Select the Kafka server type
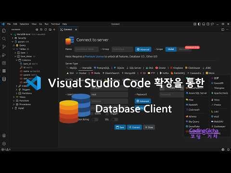 (x=164, y=73)
